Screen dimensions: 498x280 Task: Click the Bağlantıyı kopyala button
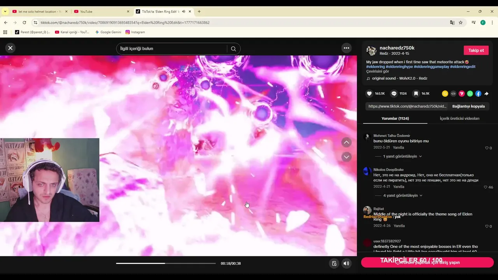[x=468, y=106]
